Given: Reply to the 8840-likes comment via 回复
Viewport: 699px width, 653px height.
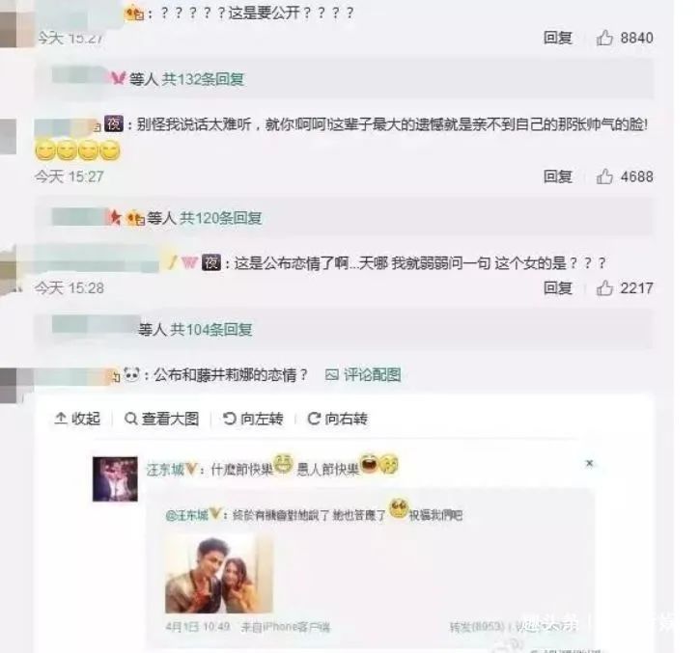Looking at the screenshot, I should (x=558, y=38).
